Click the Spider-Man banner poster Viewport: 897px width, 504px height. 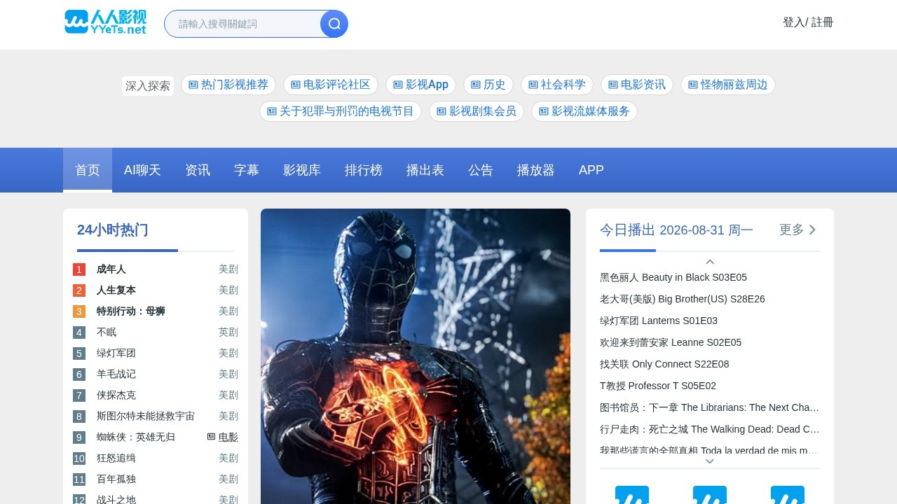point(416,356)
